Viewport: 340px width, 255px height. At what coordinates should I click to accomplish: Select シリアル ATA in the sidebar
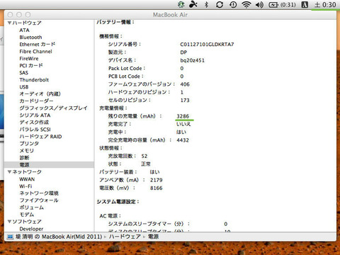point(35,115)
